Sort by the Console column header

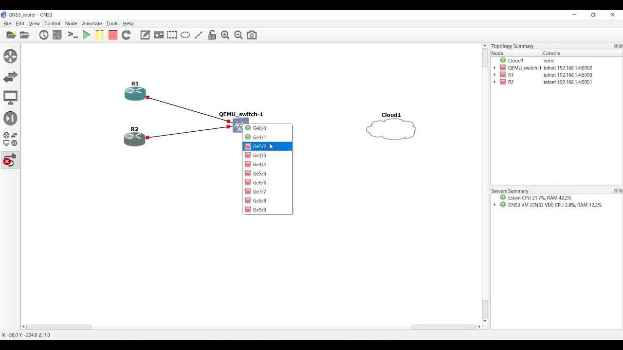[582, 53]
